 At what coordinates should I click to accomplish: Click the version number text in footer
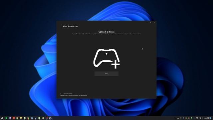(66, 94)
